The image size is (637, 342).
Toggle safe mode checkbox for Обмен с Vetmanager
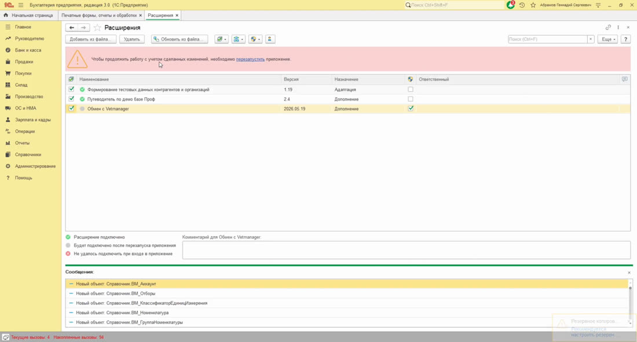[411, 108]
